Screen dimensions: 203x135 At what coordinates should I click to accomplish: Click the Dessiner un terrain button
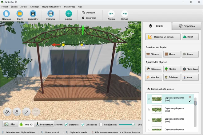coord(163,37)
